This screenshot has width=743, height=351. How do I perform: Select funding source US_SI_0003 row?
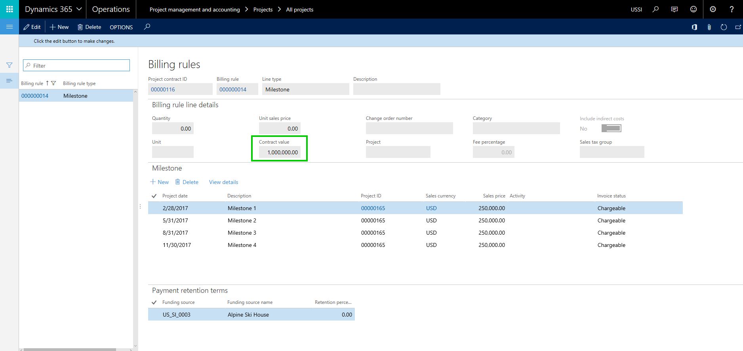[251, 315]
